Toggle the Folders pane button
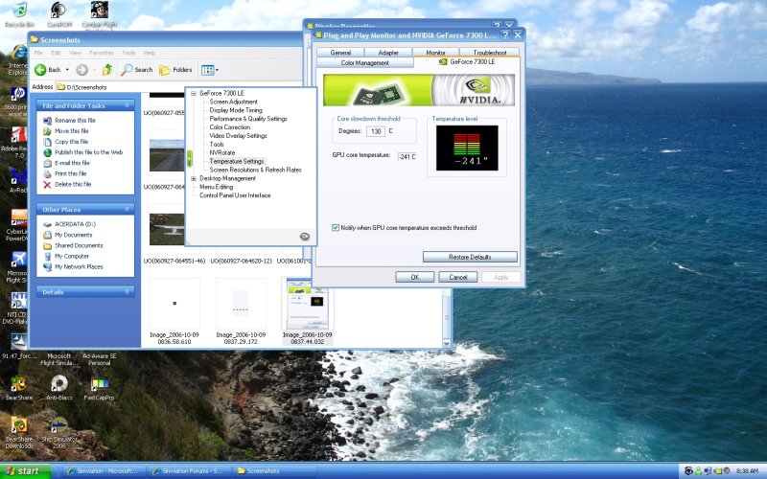 pos(176,70)
